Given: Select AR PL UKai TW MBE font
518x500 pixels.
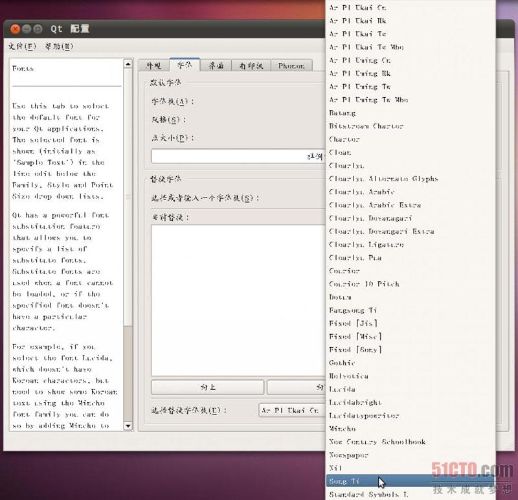Looking at the screenshot, I should click(411, 47).
